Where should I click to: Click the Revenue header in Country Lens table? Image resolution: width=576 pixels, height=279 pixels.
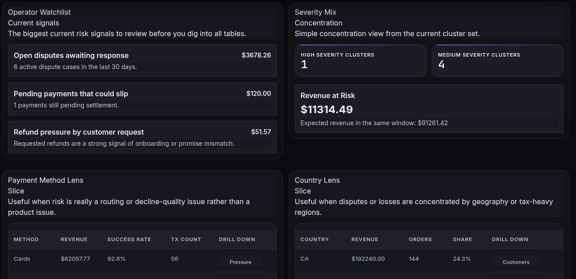coord(365,239)
